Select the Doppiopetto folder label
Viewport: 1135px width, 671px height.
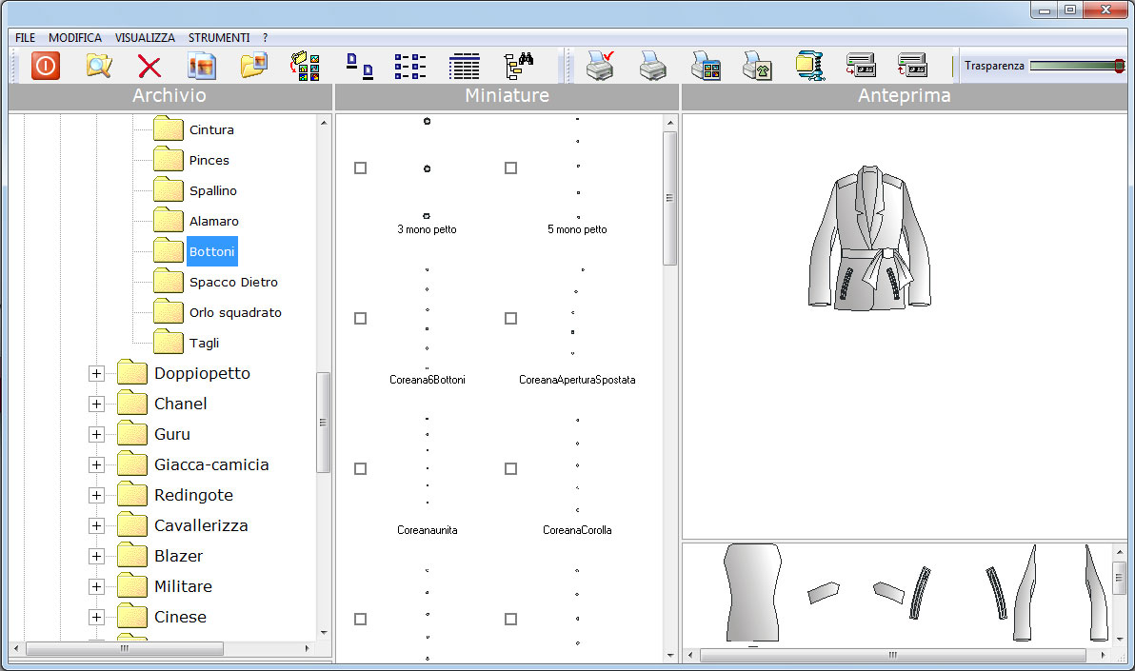tap(202, 373)
